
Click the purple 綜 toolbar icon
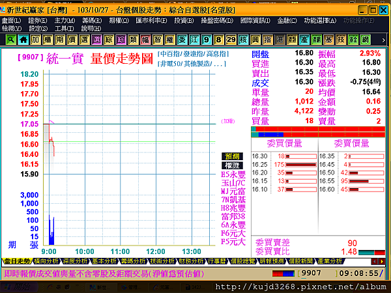(121, 40)
